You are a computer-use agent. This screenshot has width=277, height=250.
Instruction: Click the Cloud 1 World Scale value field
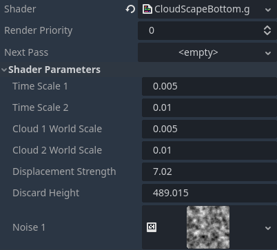[209, 129]
